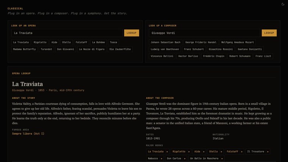
Task: Click the composer LOOKUP button
Action: 269,33
